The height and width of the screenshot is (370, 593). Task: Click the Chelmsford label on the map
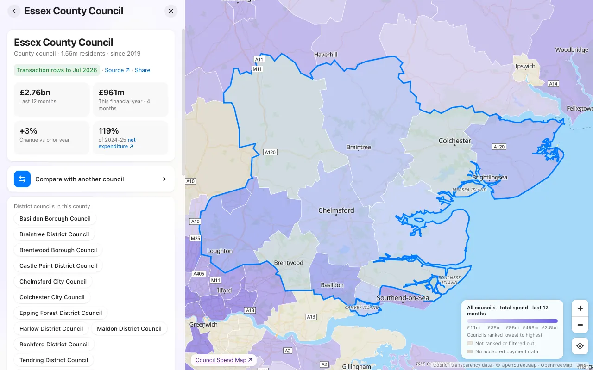[x=336, y=210]
